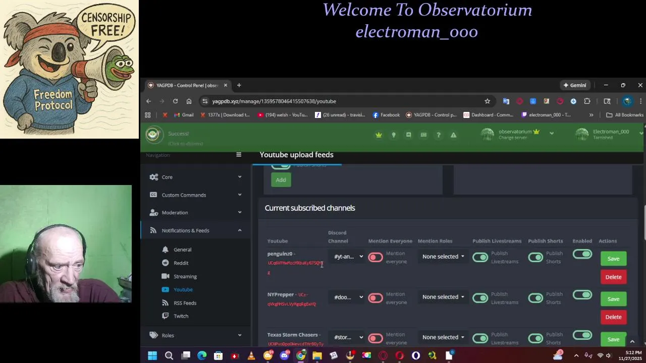Toggle Mention everyone for Texas Storm Chasers
Screen dimensions: 646x363
375,338
